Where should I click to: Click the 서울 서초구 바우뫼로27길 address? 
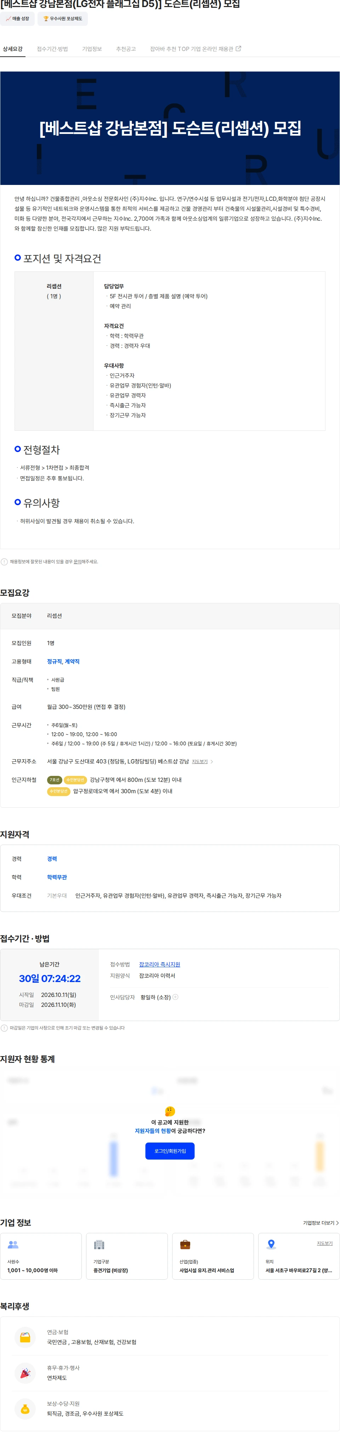coord(299,1270)
